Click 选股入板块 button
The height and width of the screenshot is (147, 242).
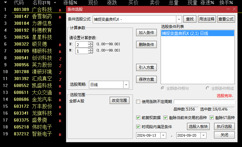click(x=198, y=127)
